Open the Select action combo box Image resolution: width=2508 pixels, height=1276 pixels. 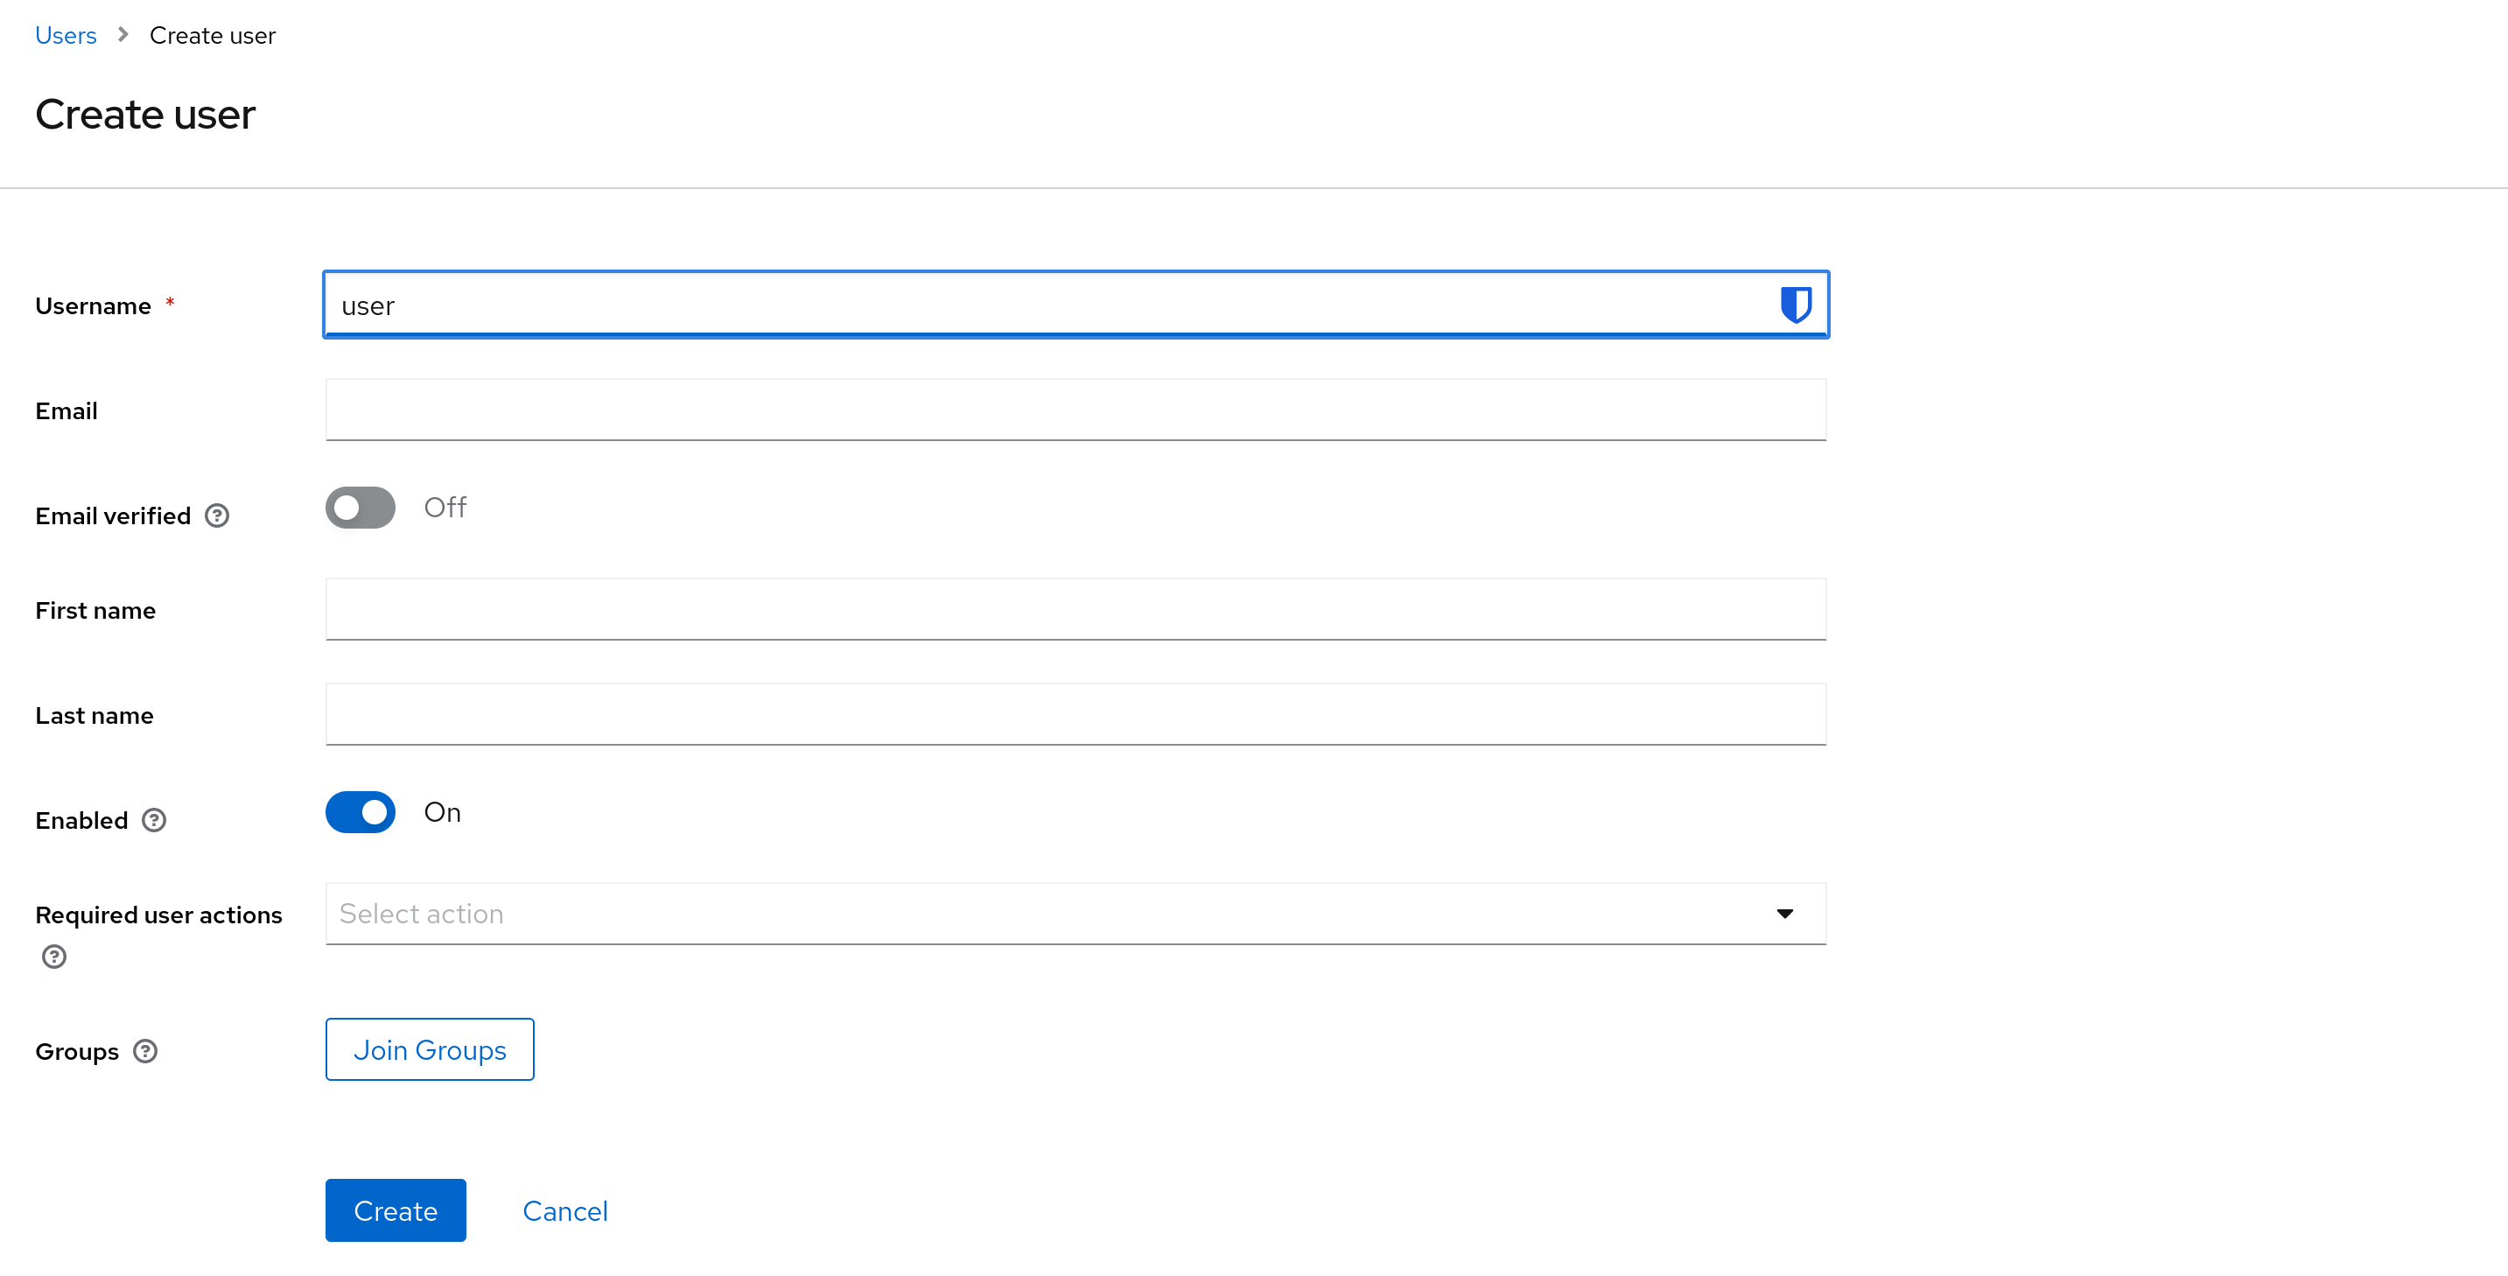pos(1075,914)
